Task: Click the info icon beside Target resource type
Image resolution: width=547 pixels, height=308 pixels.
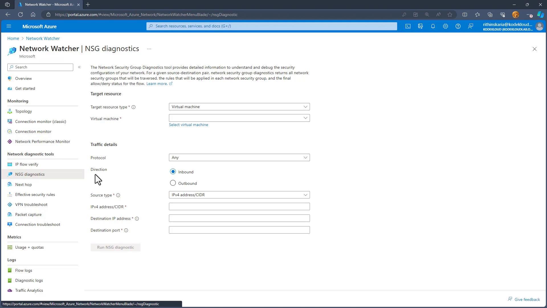Action: pyautogui.click(x=133, y=107)
